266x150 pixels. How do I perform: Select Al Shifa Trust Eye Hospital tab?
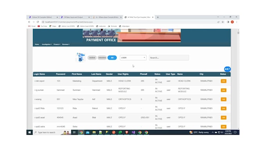(139, 17)
